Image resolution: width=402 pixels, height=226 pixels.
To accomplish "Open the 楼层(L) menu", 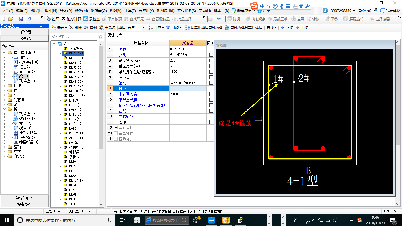I will point(36,11).
